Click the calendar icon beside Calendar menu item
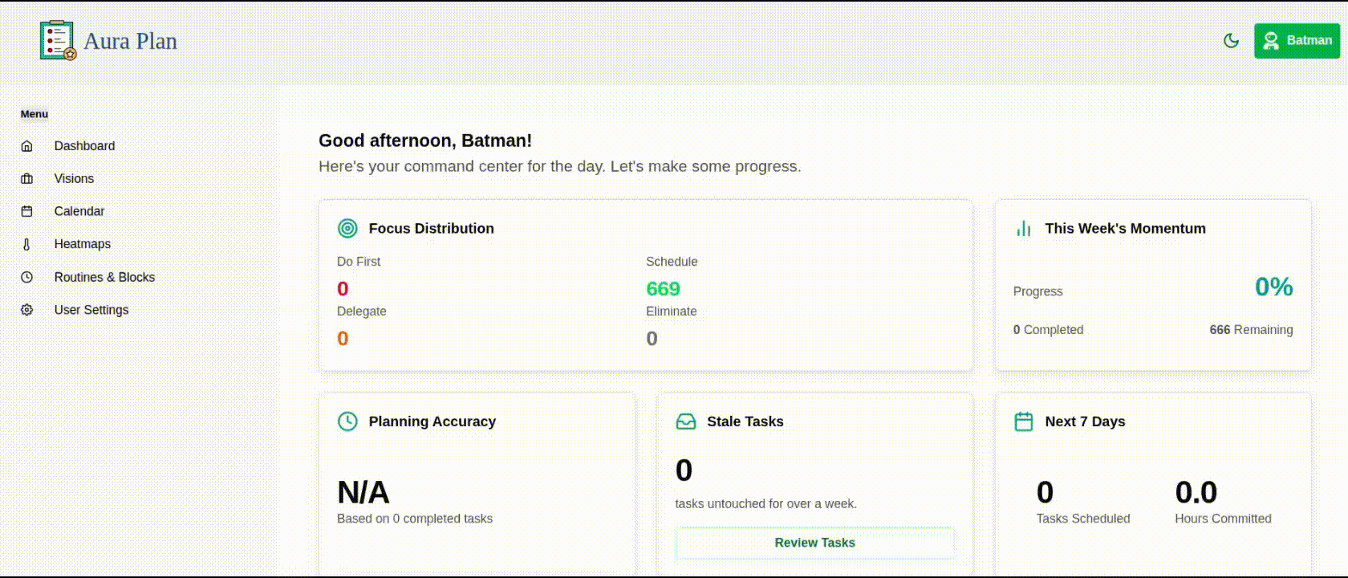This screenshot has width=1348, height=578. click(26, 211)
